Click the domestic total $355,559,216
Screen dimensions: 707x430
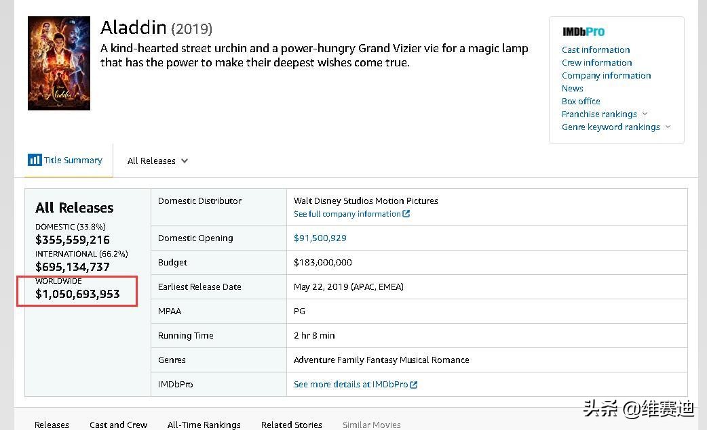point(72,240)
